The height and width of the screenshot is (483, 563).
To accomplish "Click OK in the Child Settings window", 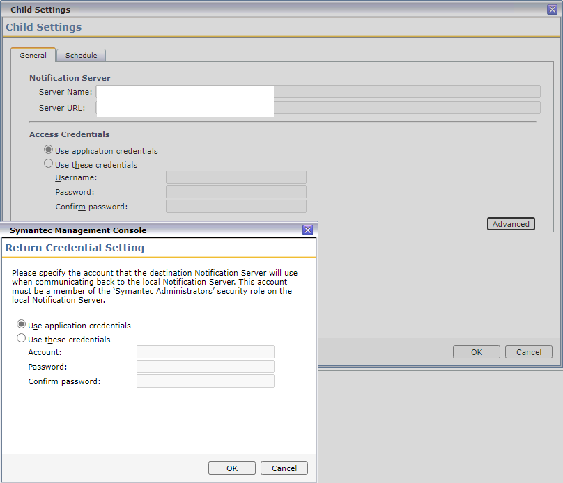I will click(x=477, y=351).
